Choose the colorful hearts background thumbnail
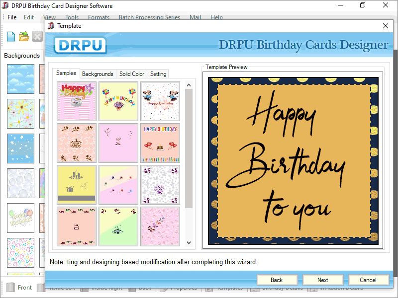Viewport: 398px width, 298px height. 21,253
